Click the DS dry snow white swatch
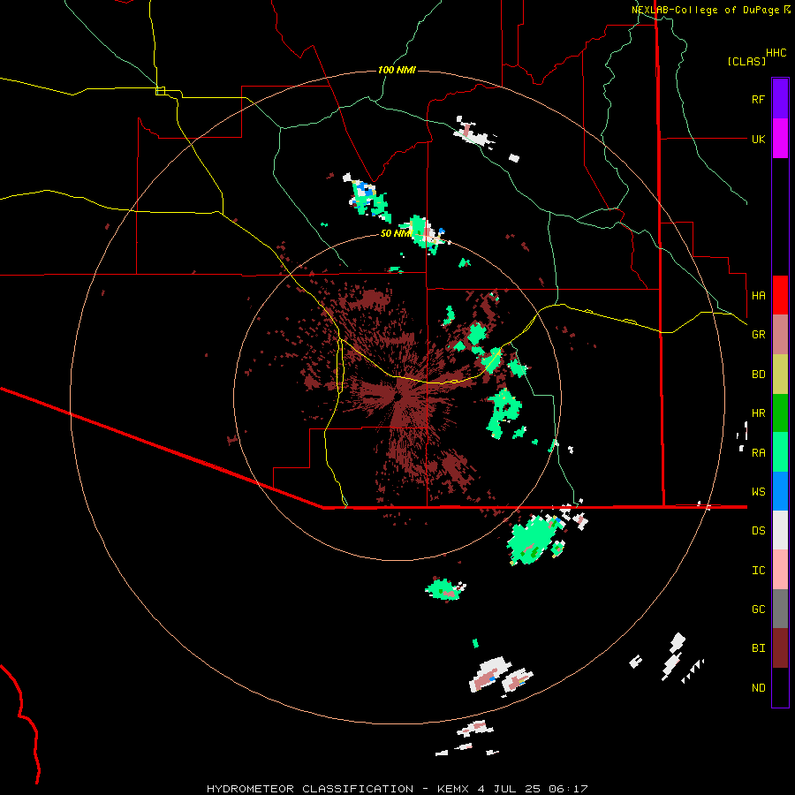 pos(780,530)
